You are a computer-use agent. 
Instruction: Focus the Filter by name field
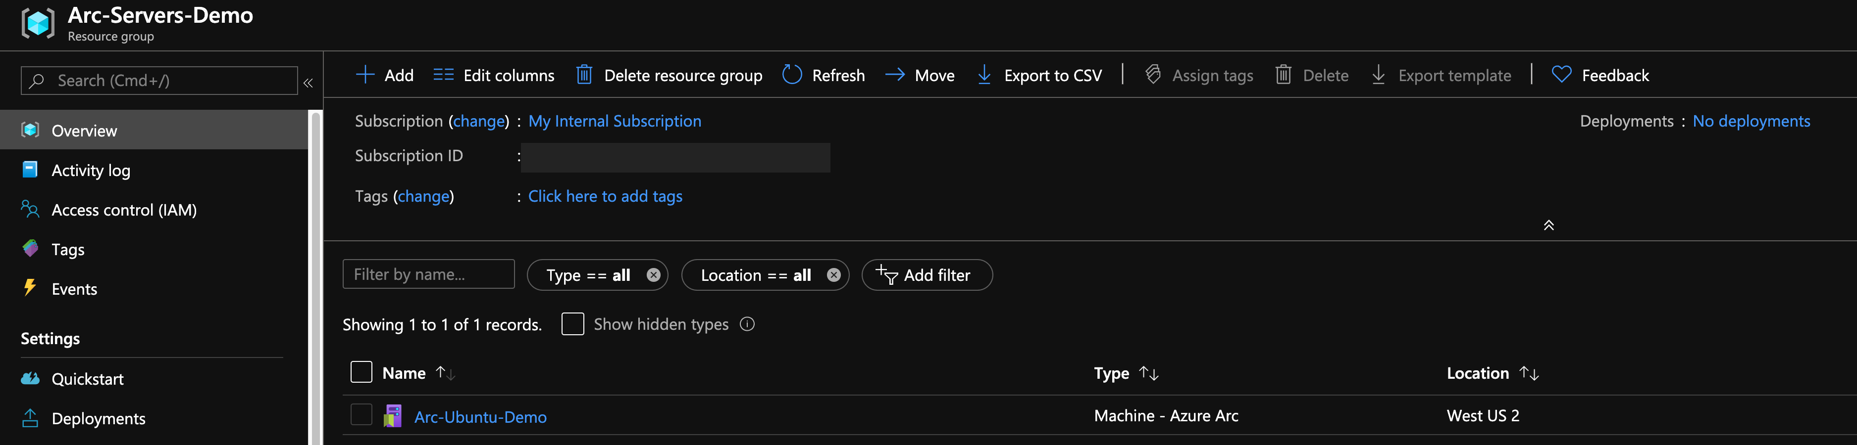pos(428,274)
